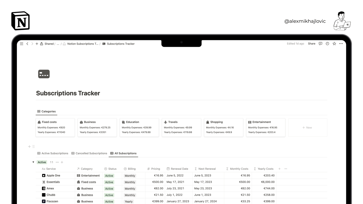Change Essentials status tag
The width and height of the screenshot is (363, 204).
pos(109,182)
